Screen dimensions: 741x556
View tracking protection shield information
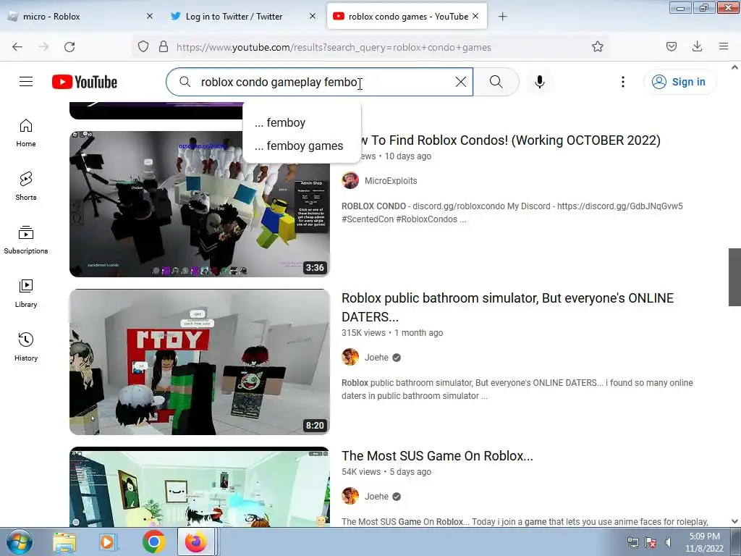click(143, 47)
